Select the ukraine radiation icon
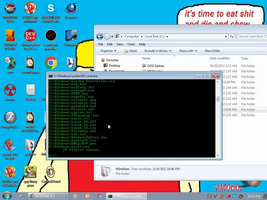 pyautogui.click(x=10, y=92)
